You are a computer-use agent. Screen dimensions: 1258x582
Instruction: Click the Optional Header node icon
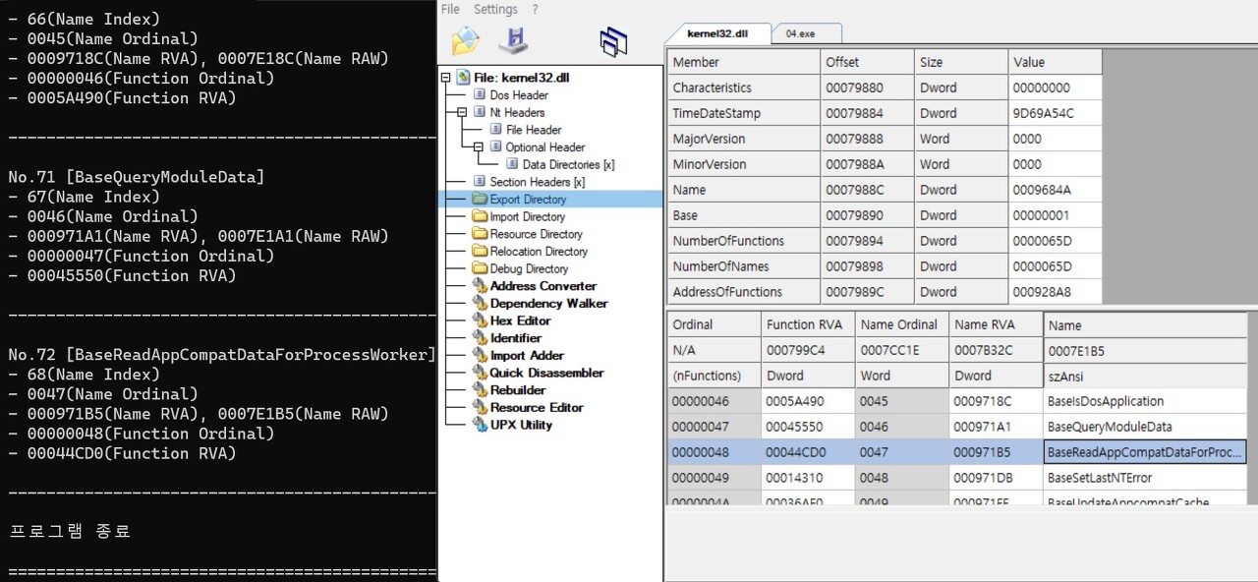tap(495, 146)
